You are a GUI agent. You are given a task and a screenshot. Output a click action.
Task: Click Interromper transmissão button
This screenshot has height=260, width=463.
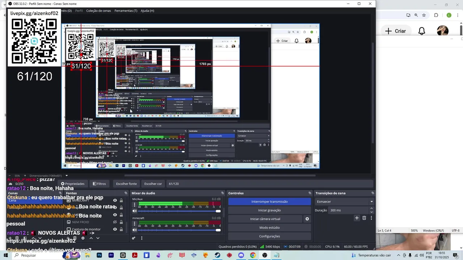click(x=269, y=201)
